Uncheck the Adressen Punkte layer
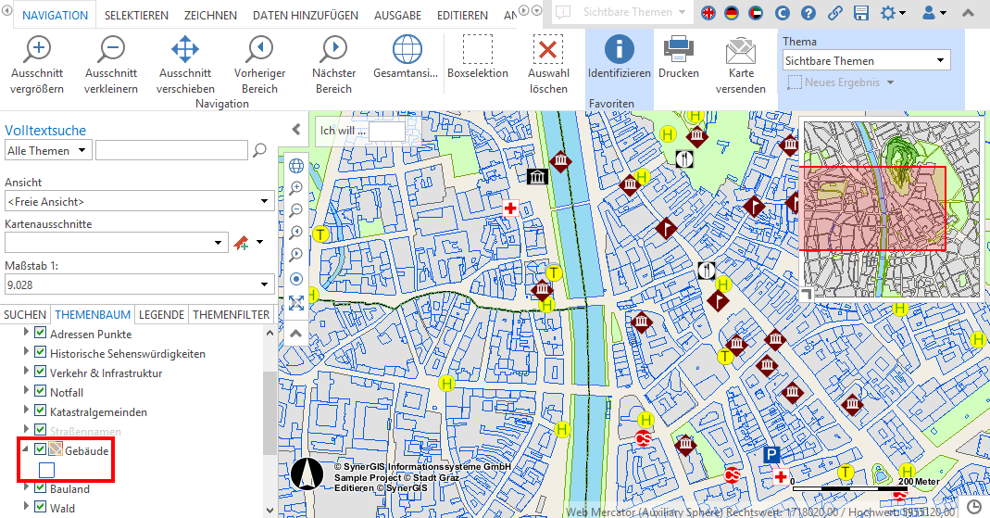This screenshot has height=518, width=990. 41,333
